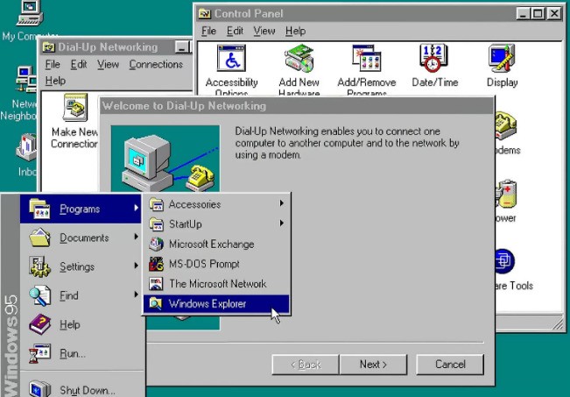Viewport: 570px width, 397px height.
Task: Click the Settings gear icon in Start menu
Action: pyautogui.click(x=39, y=266)
